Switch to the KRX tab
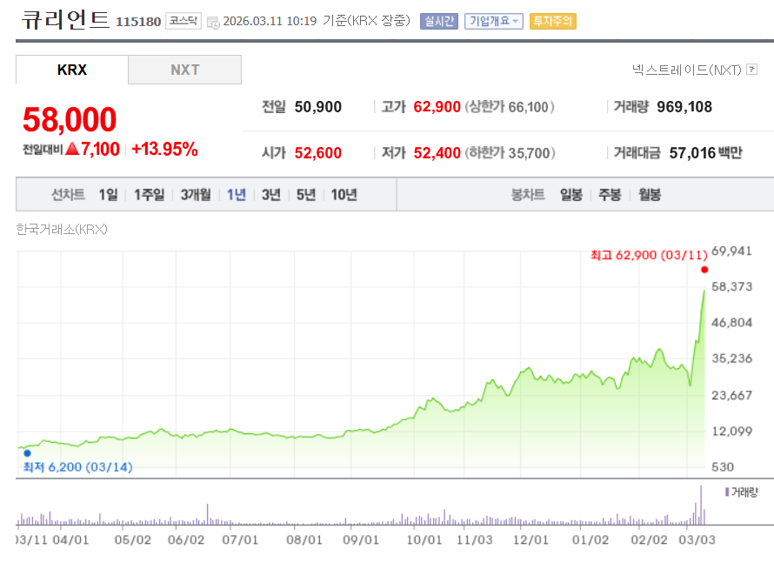 72,70
